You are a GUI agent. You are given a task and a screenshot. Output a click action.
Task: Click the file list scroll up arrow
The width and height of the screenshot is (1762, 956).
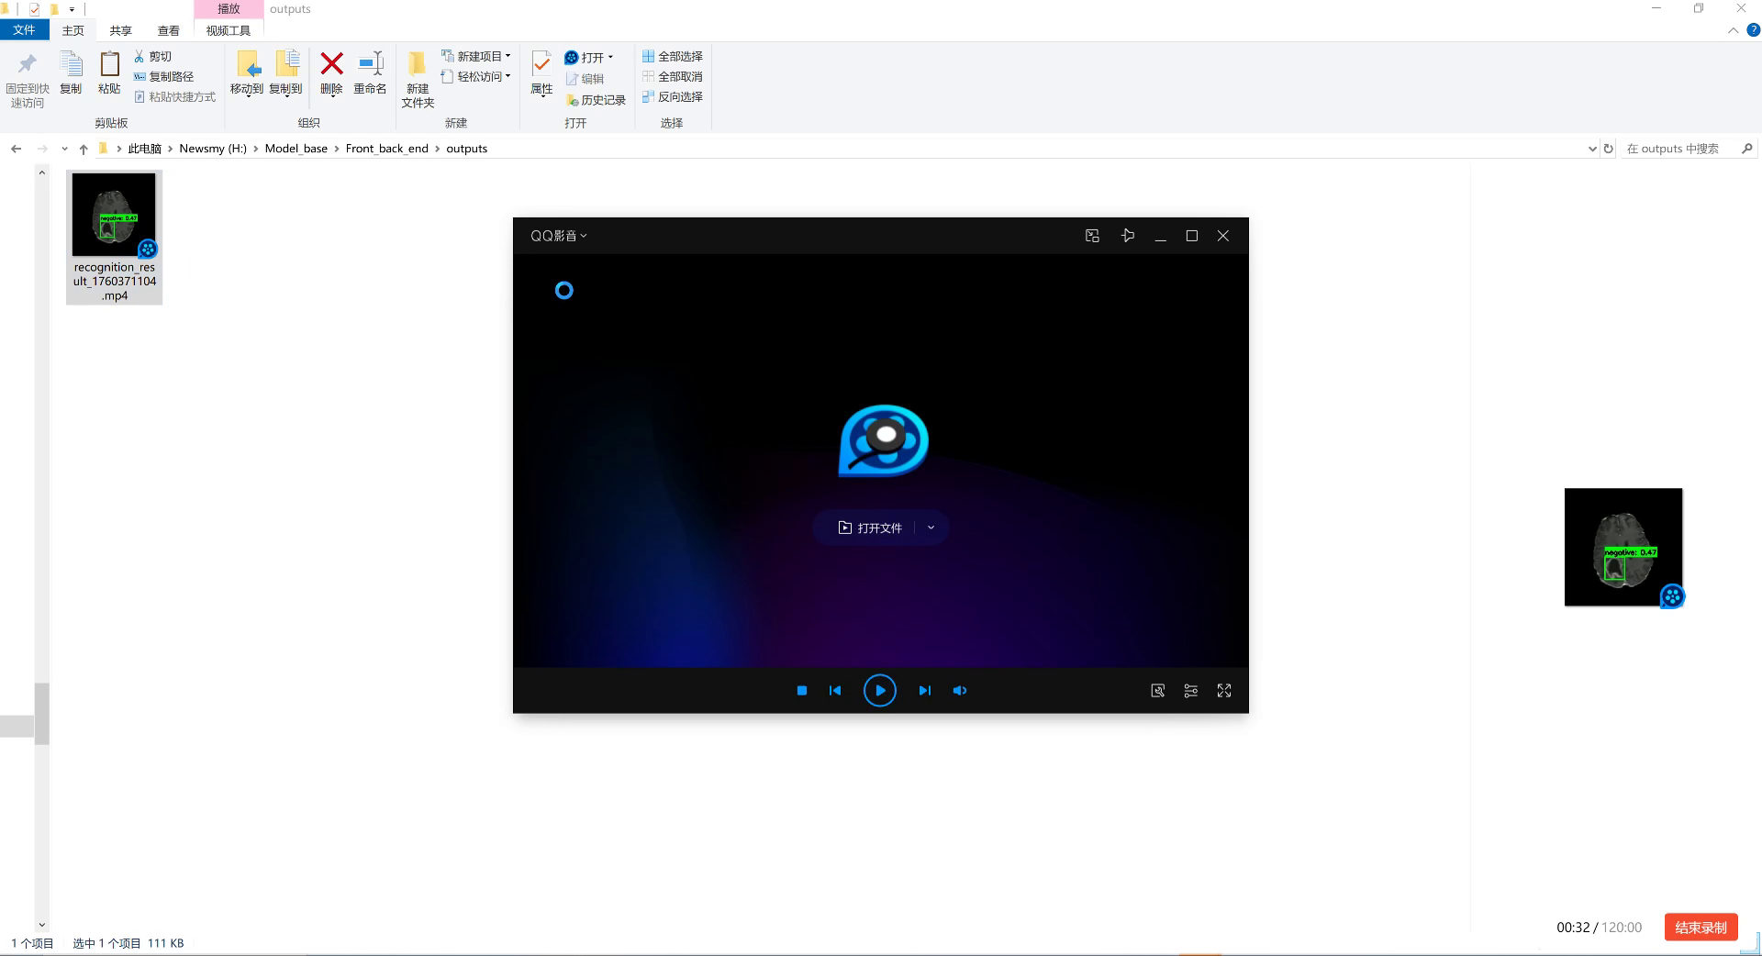(41, 172)
